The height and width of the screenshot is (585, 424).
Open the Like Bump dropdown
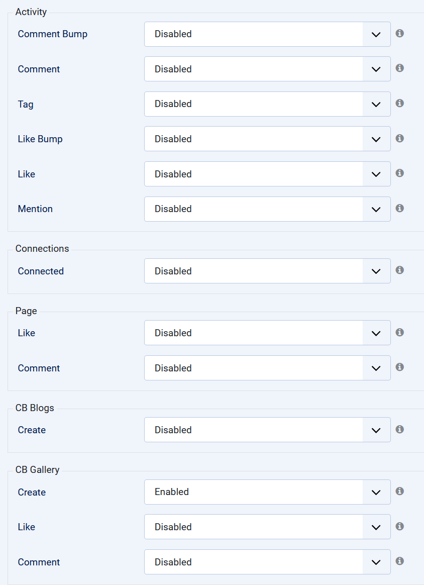(x=267, y=139)
